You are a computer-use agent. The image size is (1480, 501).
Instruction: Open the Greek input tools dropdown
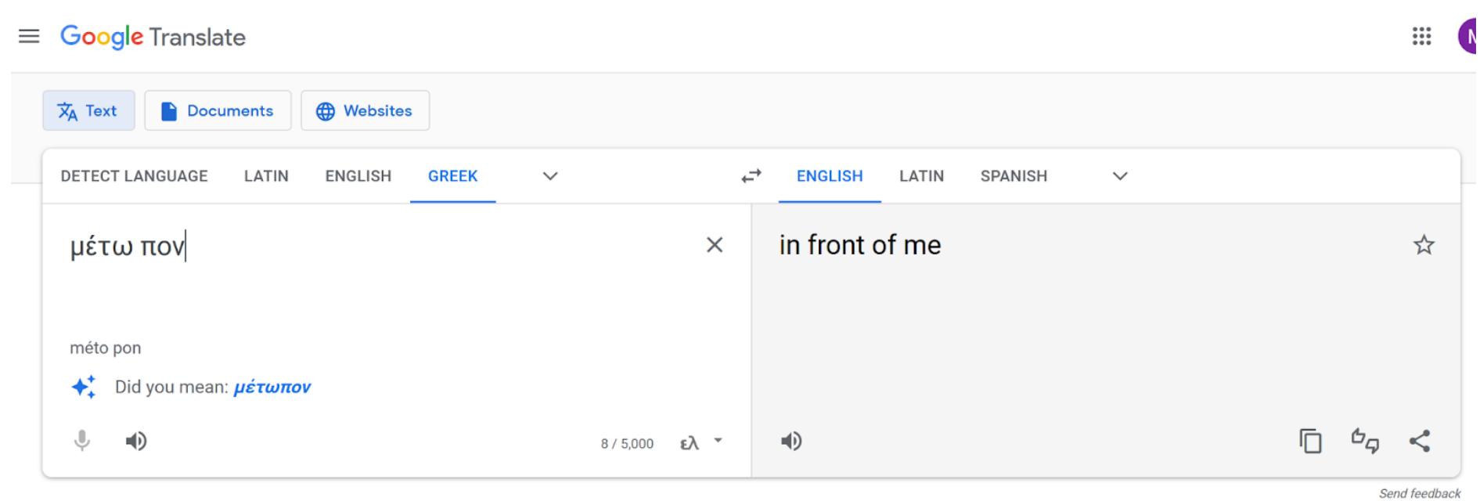click(x=718, y=441)
